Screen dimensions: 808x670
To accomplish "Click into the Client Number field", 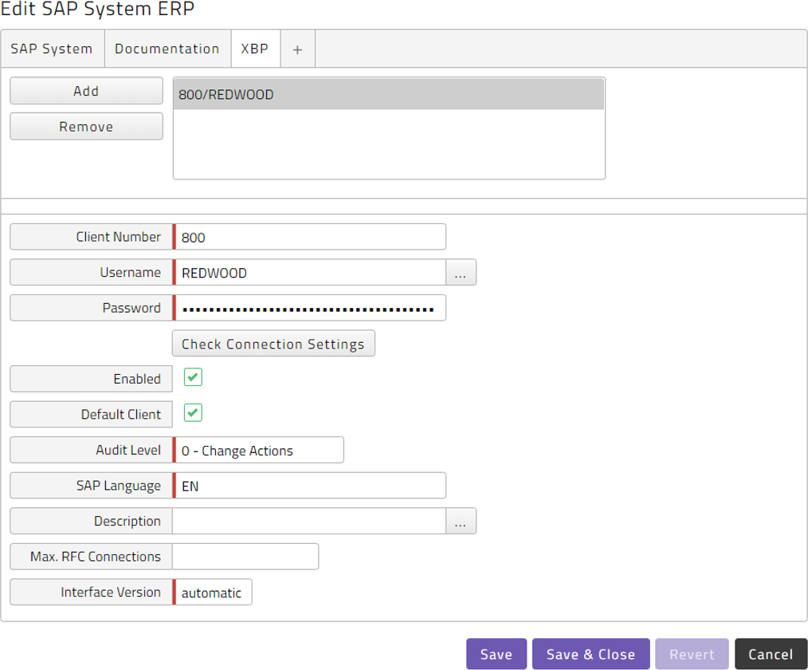I will pyautogui.click(x=310, y=237).
